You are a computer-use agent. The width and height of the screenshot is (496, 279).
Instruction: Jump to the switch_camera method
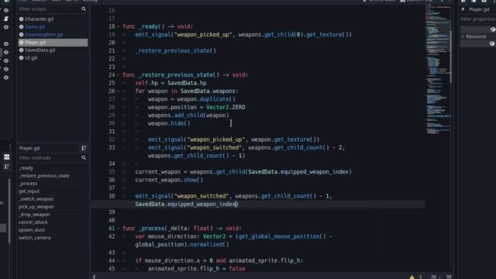click(x=34, y=238)
